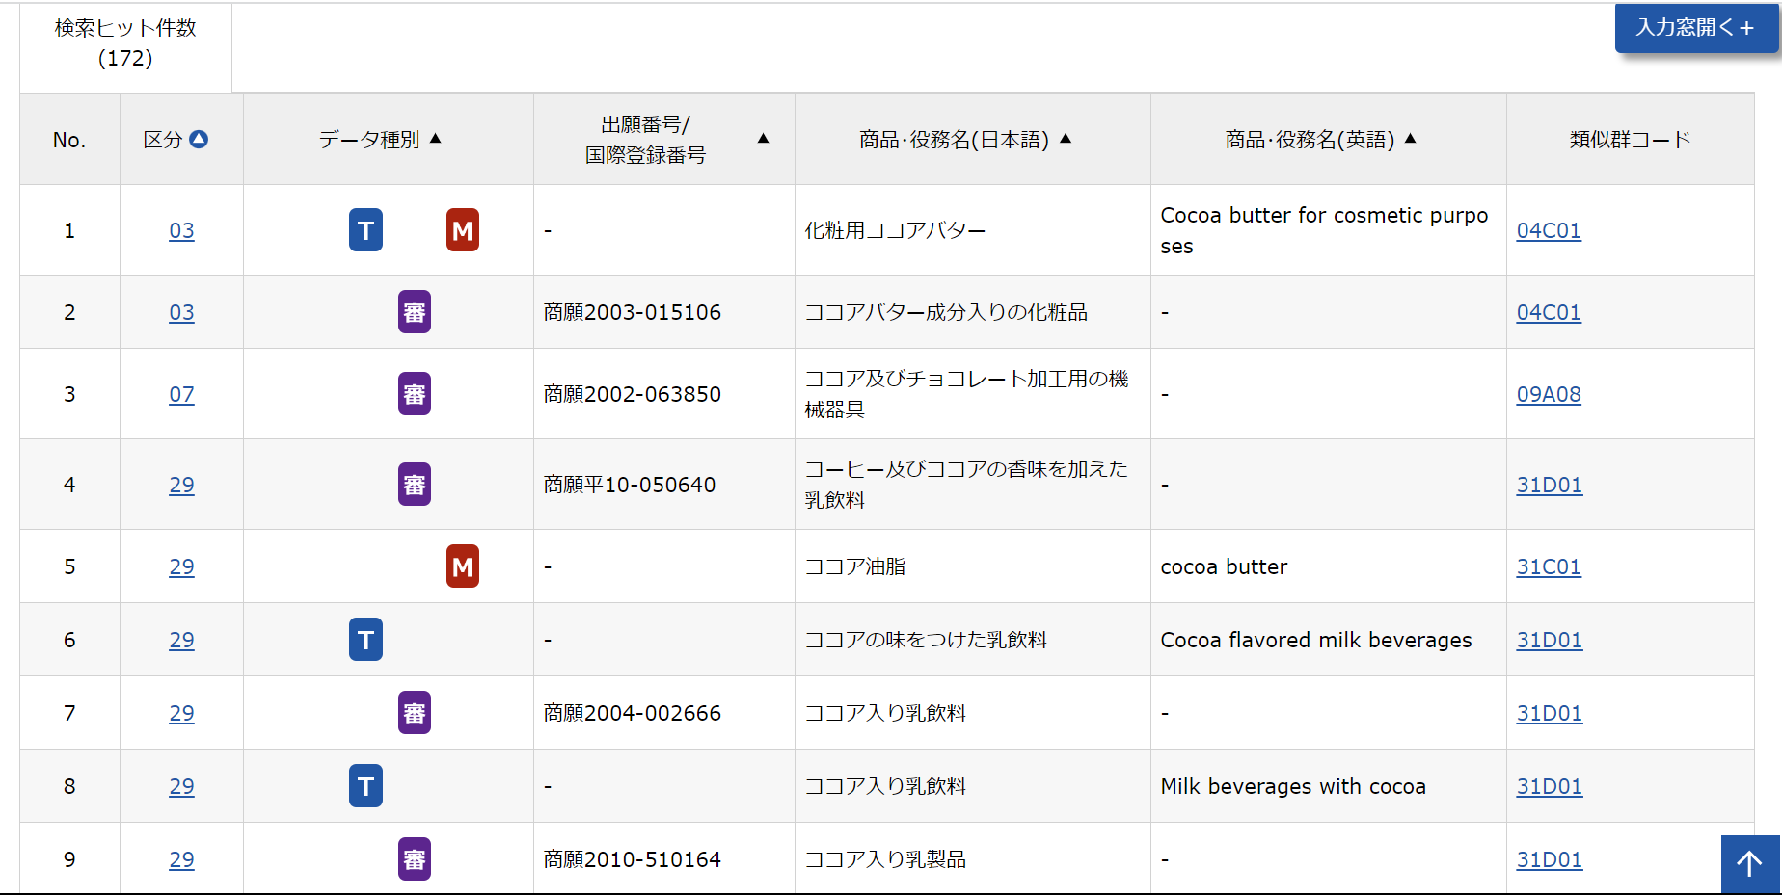
Task: Click the red M icon in row 1
Action: [463, 230]
